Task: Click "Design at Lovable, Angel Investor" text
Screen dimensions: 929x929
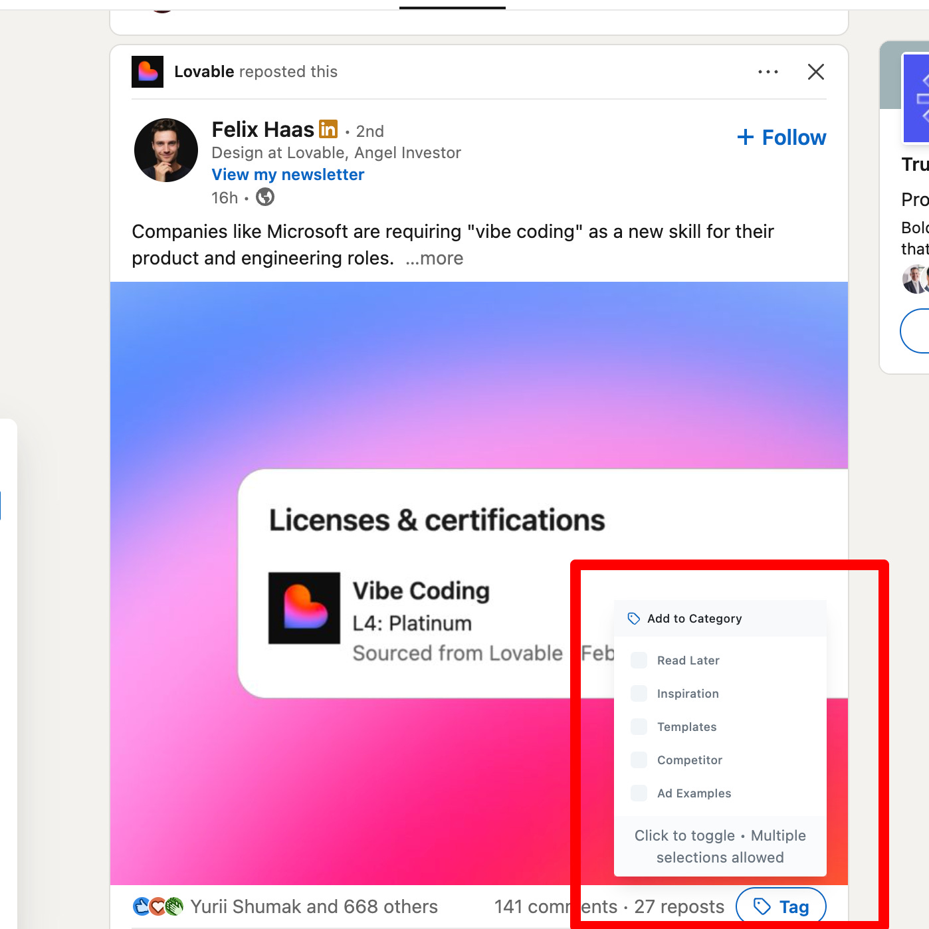Action: tap(336, 153)
